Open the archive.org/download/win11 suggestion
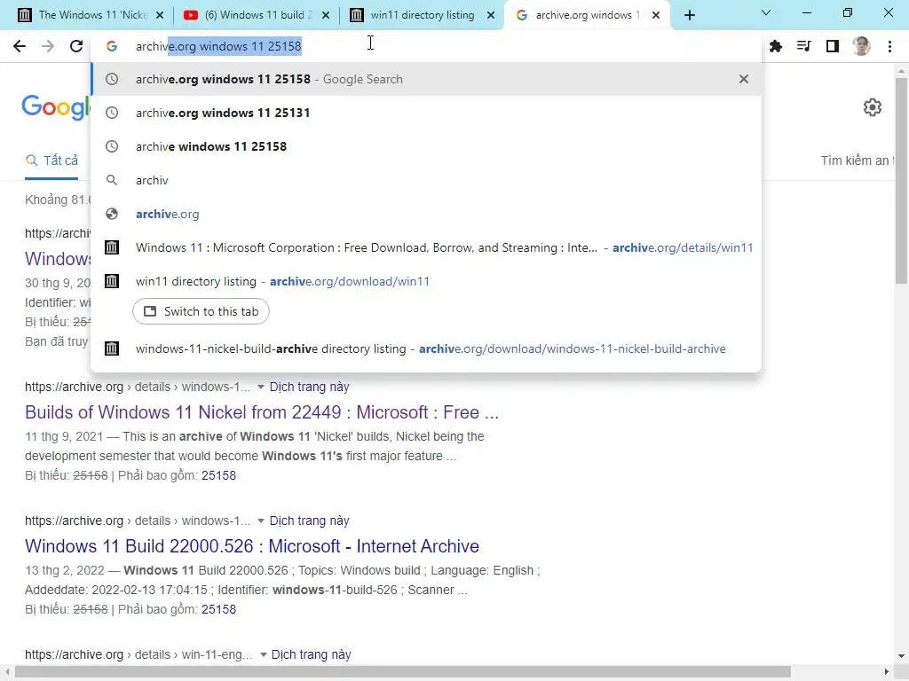This screenshot has width=909, height=681. (426, 281)
